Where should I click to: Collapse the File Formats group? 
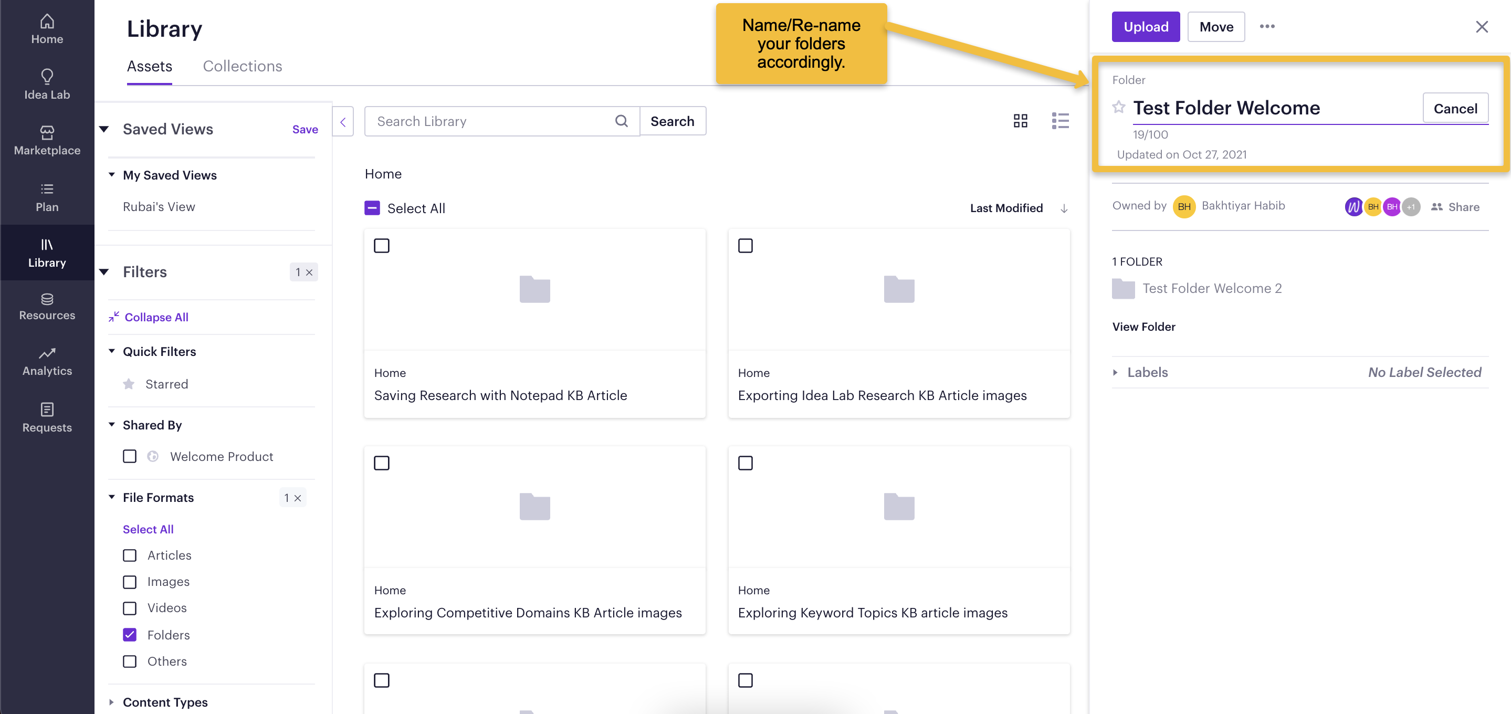[x=111, y=498]
